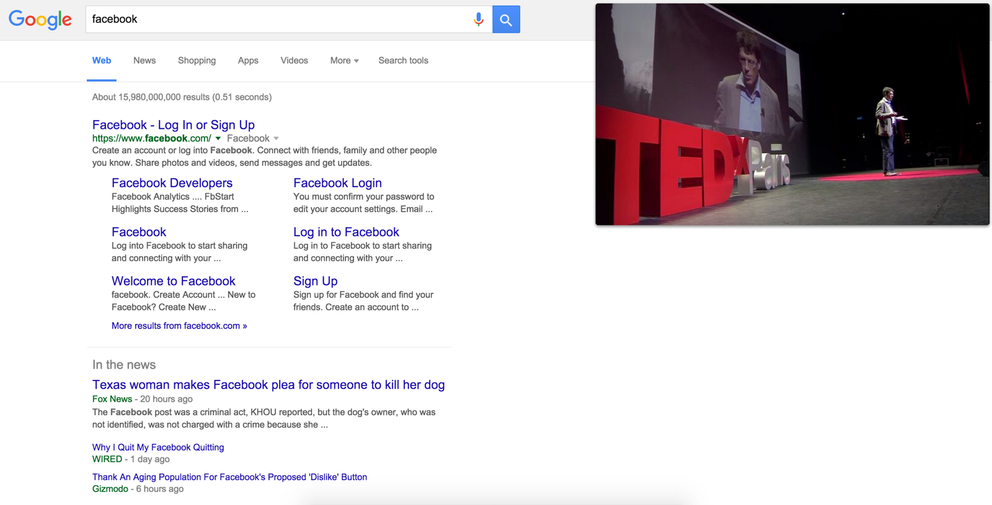Click the 'About 15,980,000,000 results' text

click(x=182, y=97)
